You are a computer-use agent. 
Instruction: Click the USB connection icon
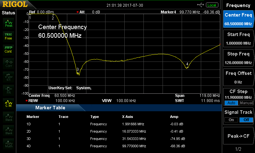(200, 5)
